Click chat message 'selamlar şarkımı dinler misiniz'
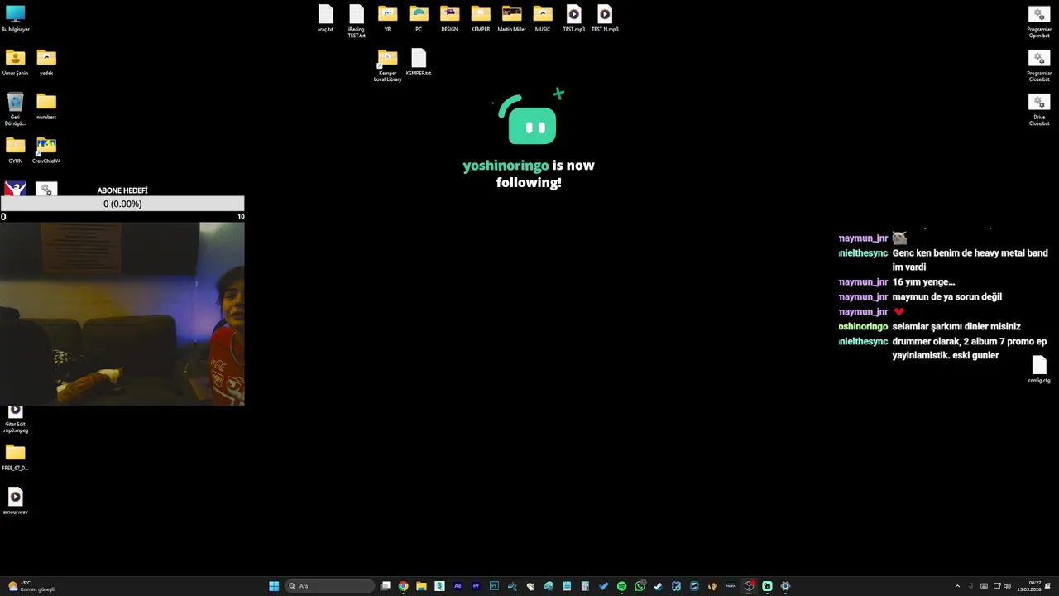1059x596 pixels. [956, 326]
